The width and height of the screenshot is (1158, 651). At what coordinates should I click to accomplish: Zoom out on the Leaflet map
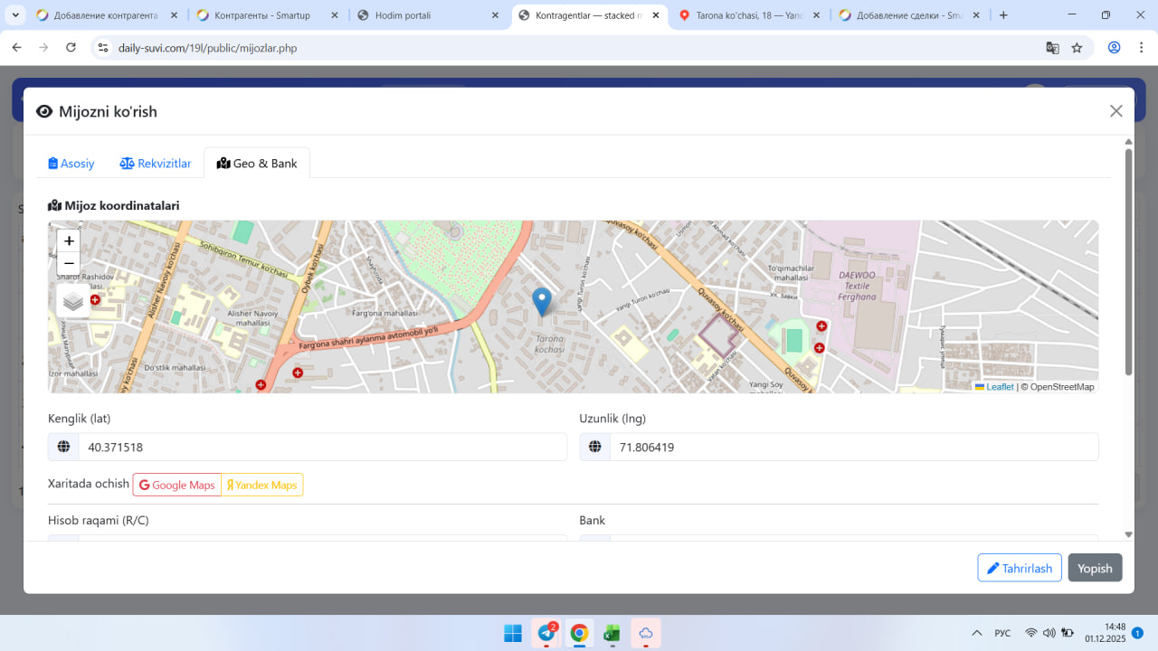[x=69, y=264]
